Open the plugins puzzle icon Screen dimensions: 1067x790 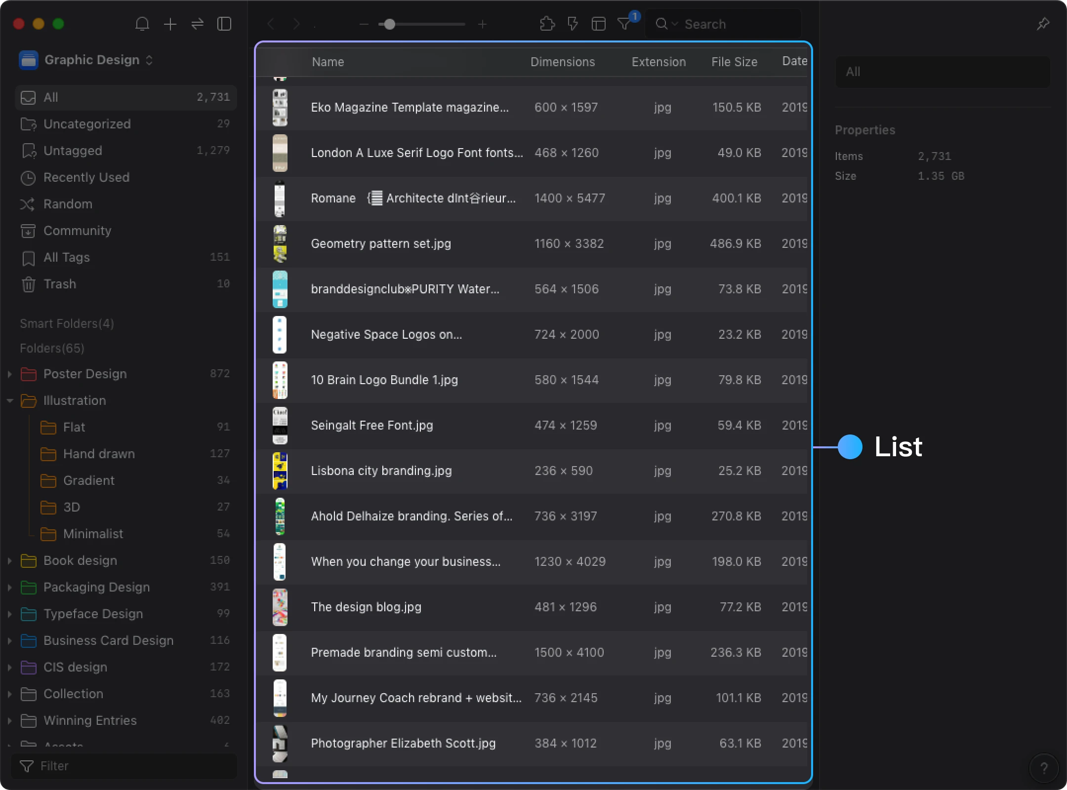(547, 24)
